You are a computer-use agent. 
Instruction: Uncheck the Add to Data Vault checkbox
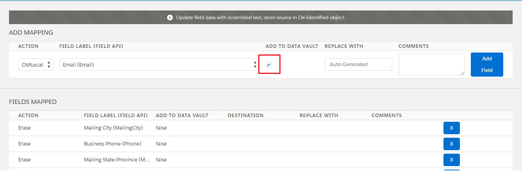(x=269, y=65)
